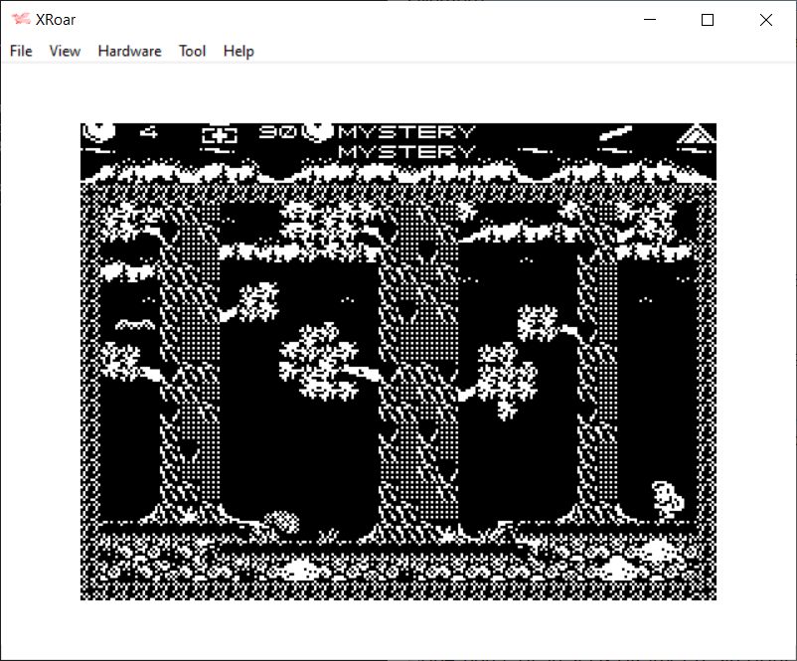Click the player character sprite near right tree

668,498
